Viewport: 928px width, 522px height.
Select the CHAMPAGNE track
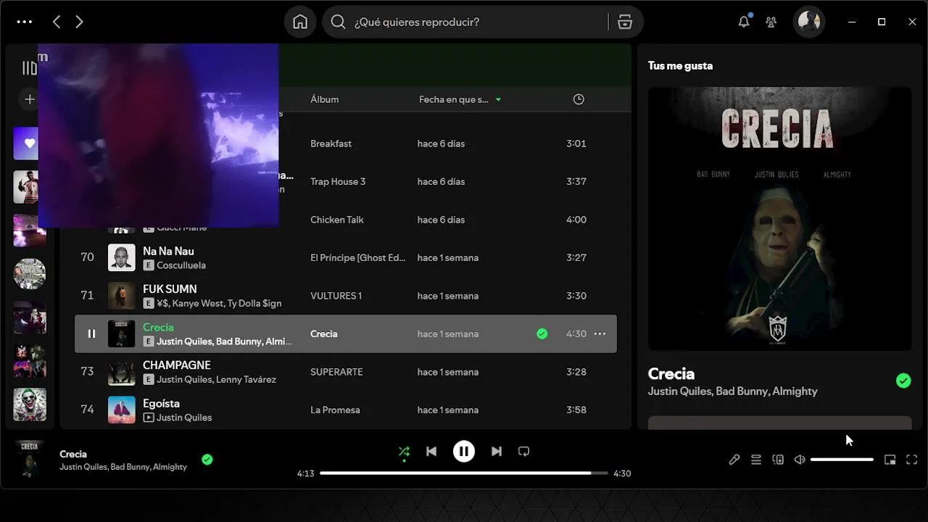point(177,365)
